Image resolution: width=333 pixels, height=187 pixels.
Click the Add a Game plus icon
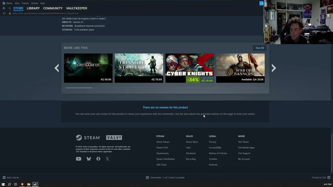coord(4,178)
